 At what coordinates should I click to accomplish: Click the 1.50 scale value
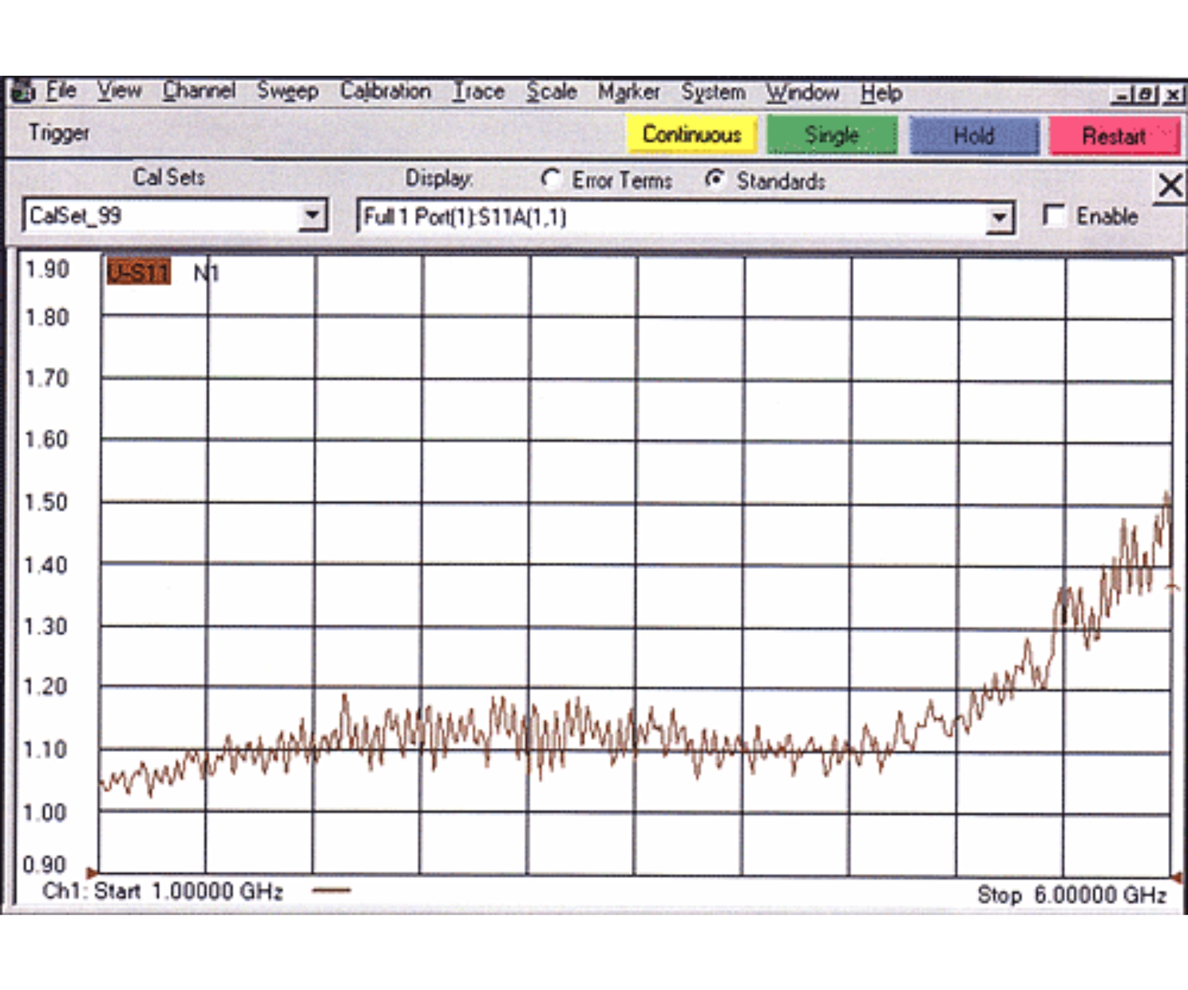[46, 502]
